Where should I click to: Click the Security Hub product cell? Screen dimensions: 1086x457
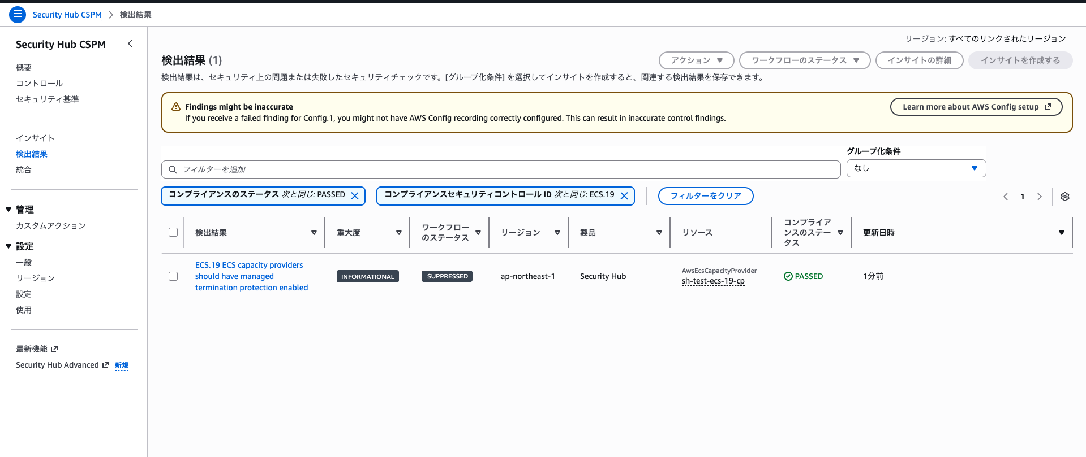[x=603, y=276]
